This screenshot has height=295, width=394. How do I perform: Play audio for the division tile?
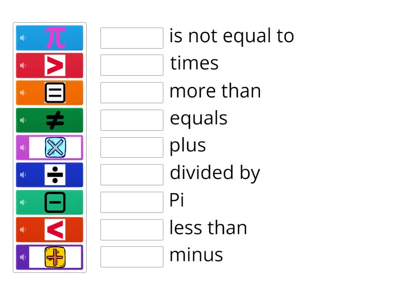click(22, 175)
